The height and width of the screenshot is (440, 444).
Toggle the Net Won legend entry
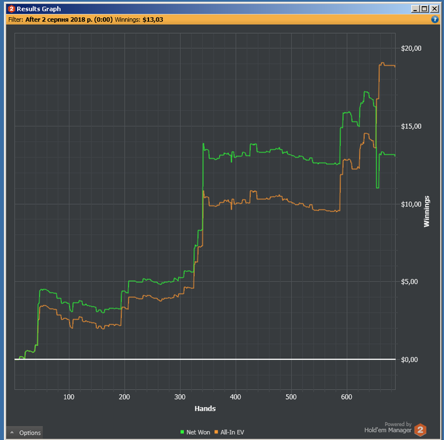click(x=195, y=432)
